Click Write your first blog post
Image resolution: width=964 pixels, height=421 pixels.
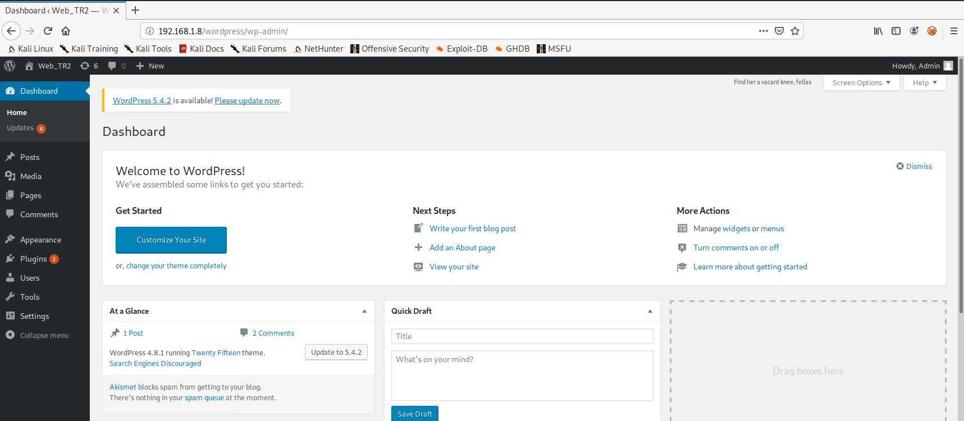point(473,228)
